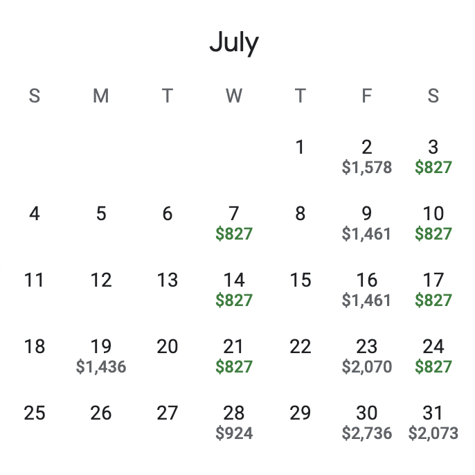Image resolution: width=475 pixels, height=475 pixels.
Task: Choose July 16 at $1,461
Action: point(366,289)
